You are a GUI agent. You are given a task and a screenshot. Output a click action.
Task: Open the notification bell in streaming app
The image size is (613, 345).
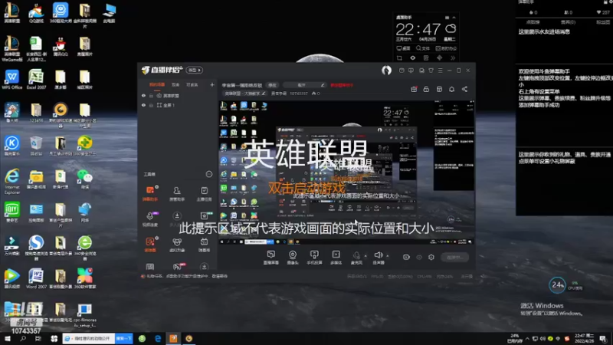[451, 89]
